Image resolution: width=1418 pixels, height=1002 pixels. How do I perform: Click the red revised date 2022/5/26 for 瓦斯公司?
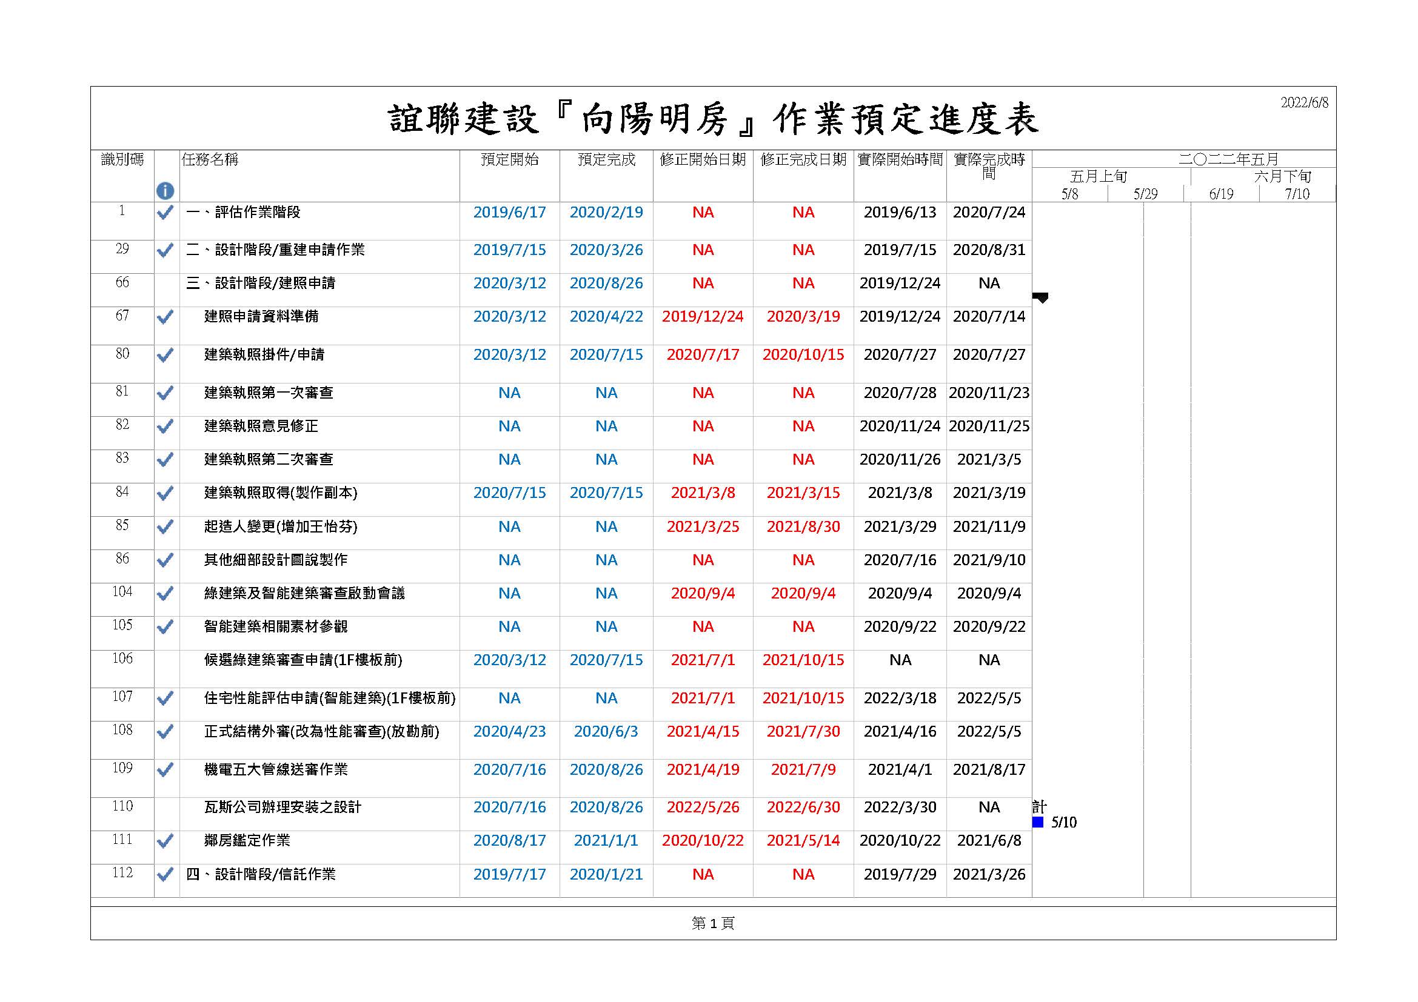(702, 807)
